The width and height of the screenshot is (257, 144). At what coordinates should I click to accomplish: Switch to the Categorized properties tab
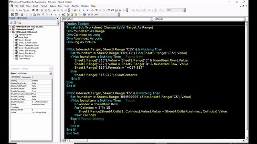click(27, 77)
